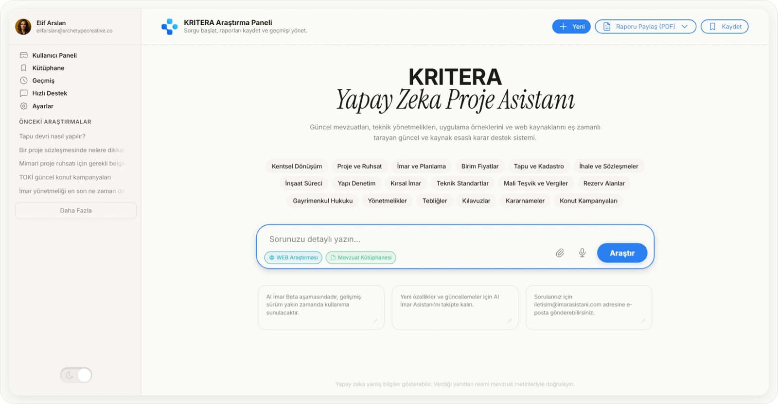778x404 pixels.
Task: Toggle the WEB Araştırması source chip
Action: [293, 257]
